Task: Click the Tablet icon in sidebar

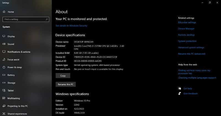Action: tap(4, 90)
